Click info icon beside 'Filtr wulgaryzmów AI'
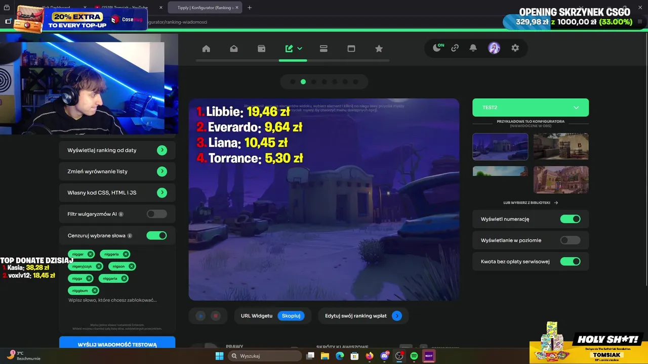The image size is (648, 364). coord(121,214)
